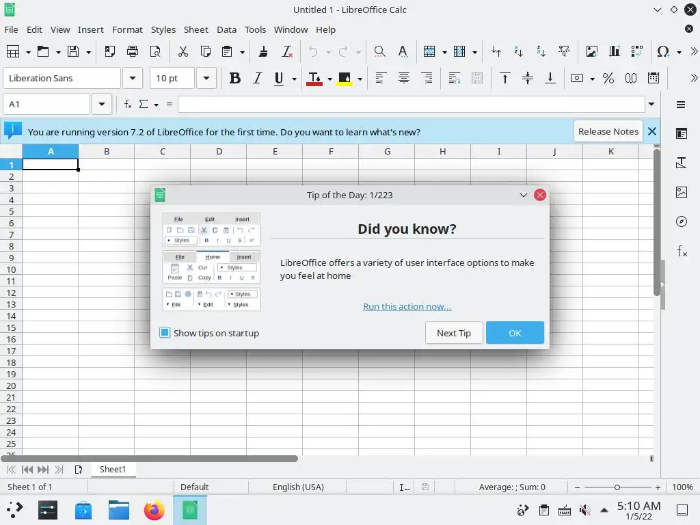
Task: Open the Tools menu
Action: (255, 29)
